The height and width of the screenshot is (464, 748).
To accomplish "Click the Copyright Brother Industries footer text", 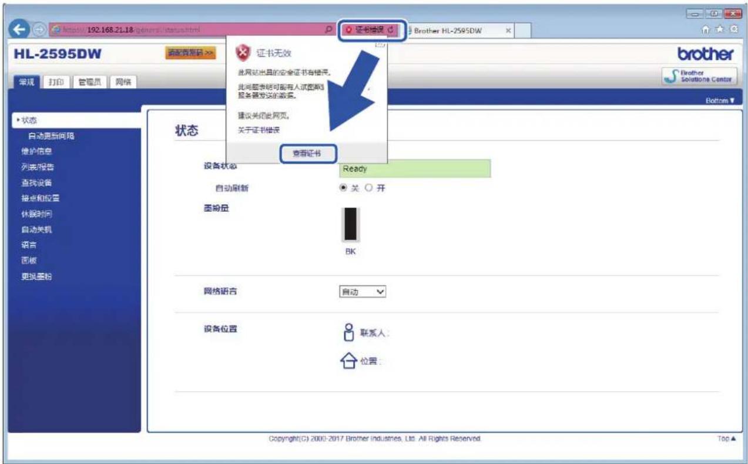I will coord(375,439).
